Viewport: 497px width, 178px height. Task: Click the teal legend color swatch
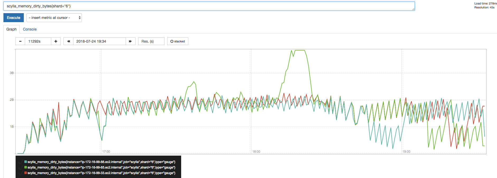26,162
